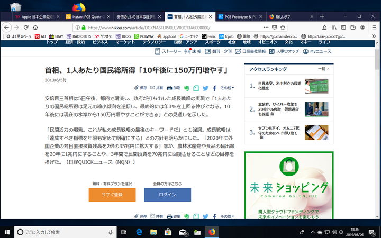381x238 pixels.
Task: Share article by mail under date
Action: pos(157,88)
